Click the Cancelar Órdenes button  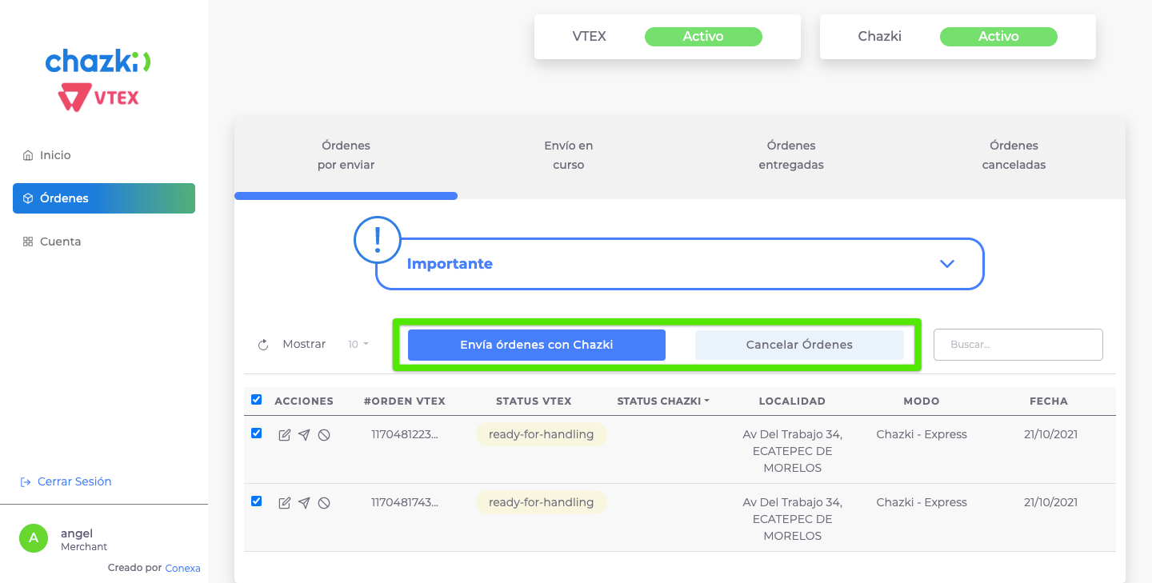799,345
